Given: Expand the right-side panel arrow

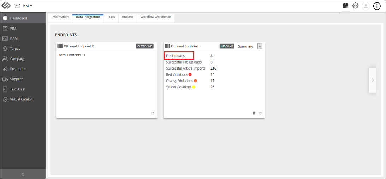Looking at the screenshot, I should (373, 80).
